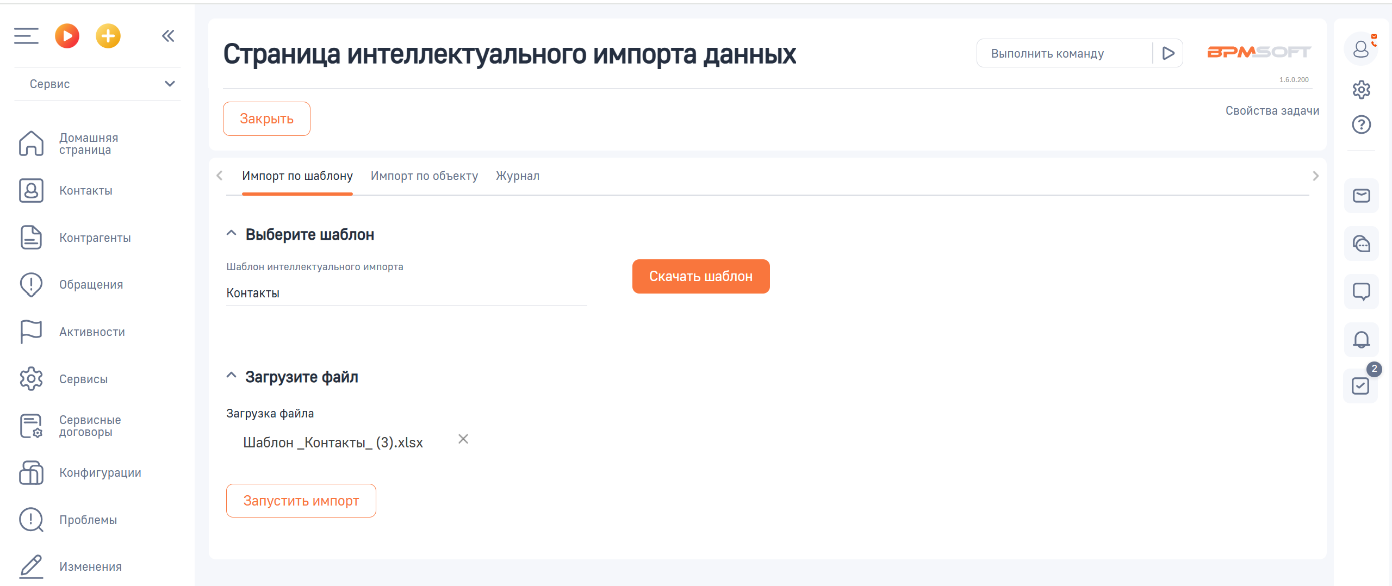Open the Активности section
This screenshot has height=586, width=1392.
[x=91, y=332]
